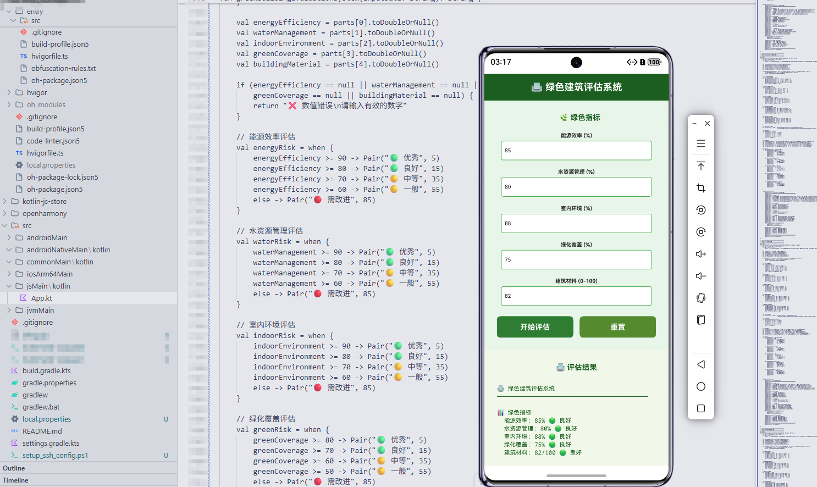Click the 绿色指标 section heading
The image size is (817, 487).
pos(580,117)
